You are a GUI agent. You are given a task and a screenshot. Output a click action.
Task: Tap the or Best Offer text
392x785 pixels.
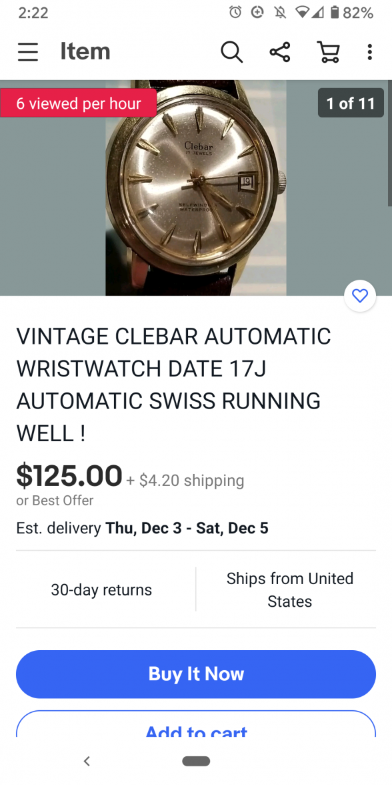pyautogui.click(x=55, y=500)
